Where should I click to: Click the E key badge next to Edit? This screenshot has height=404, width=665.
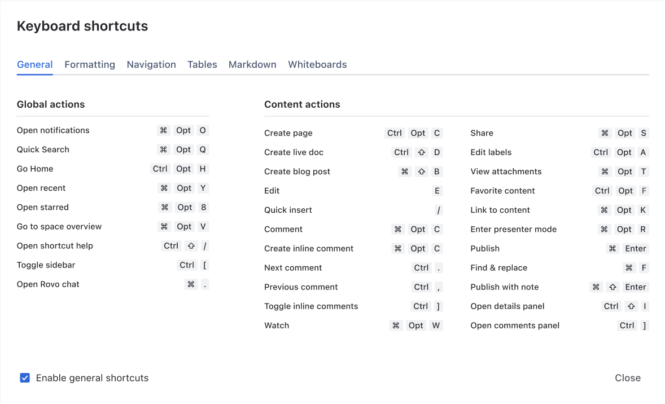pyautogui.click(x=437, y=191)
